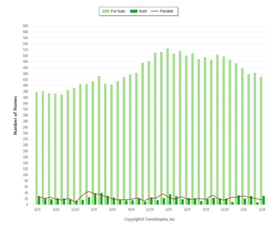Click the 9/24 x-axis label

(131, 209)
